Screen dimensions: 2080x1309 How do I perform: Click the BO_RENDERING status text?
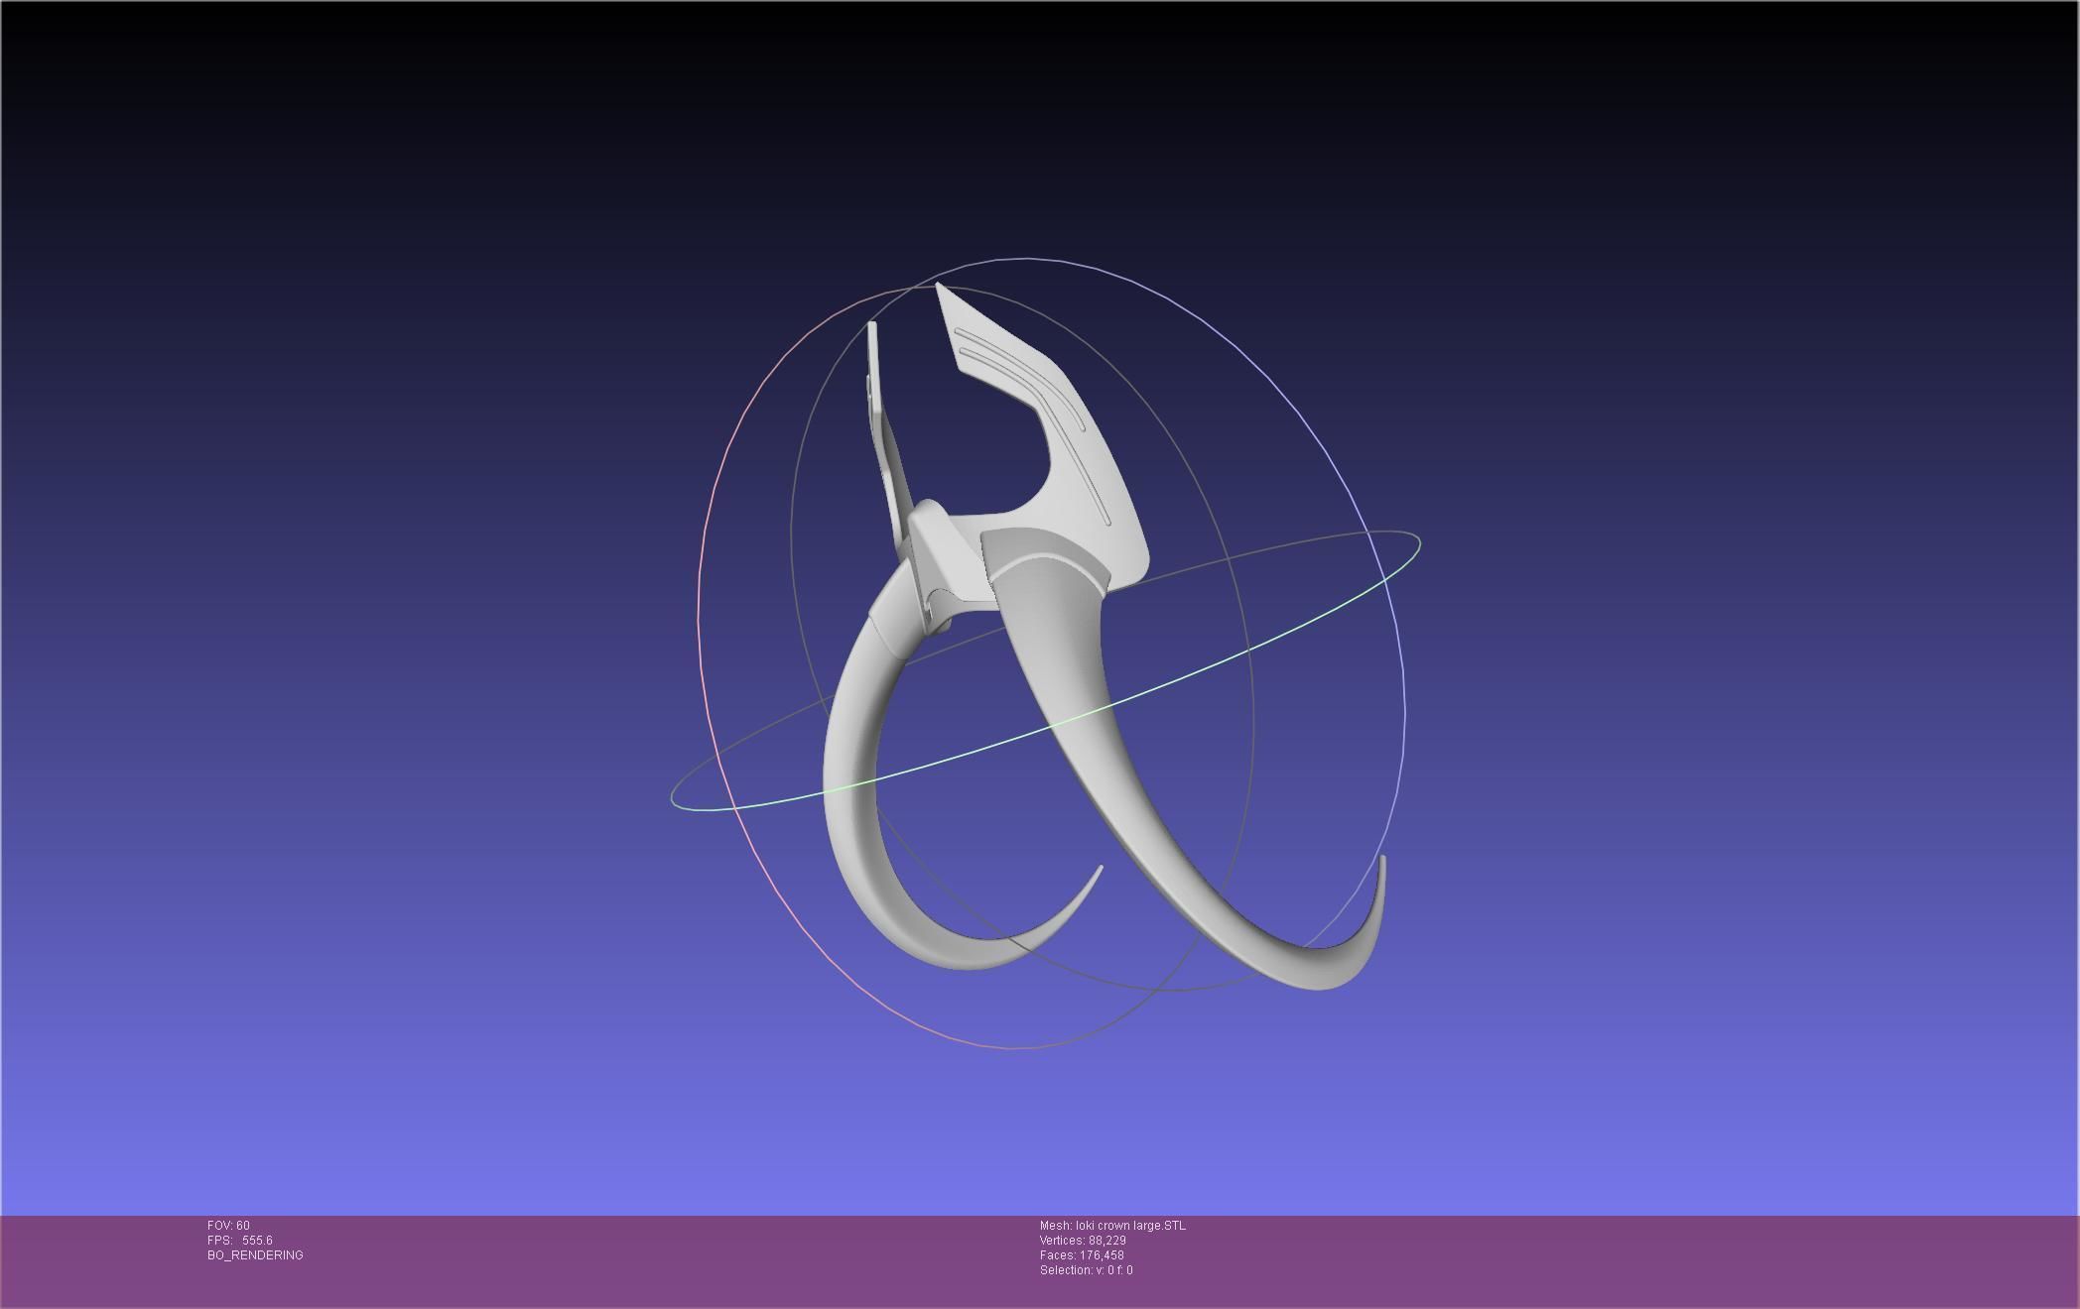click(x=255, y=1255)
